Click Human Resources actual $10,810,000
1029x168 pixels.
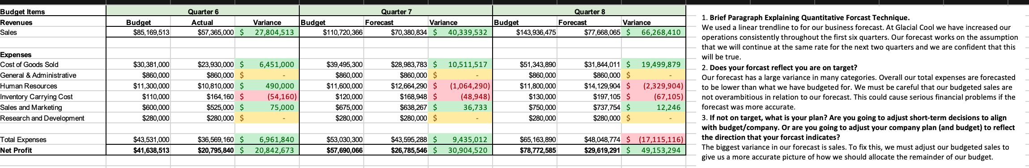click(203, 86)
